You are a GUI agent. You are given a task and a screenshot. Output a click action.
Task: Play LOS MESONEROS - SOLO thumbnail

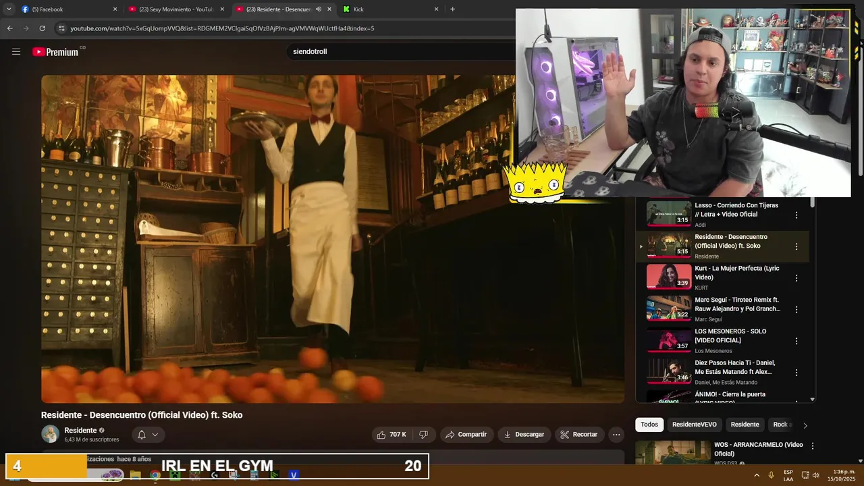tap(668, 340)
